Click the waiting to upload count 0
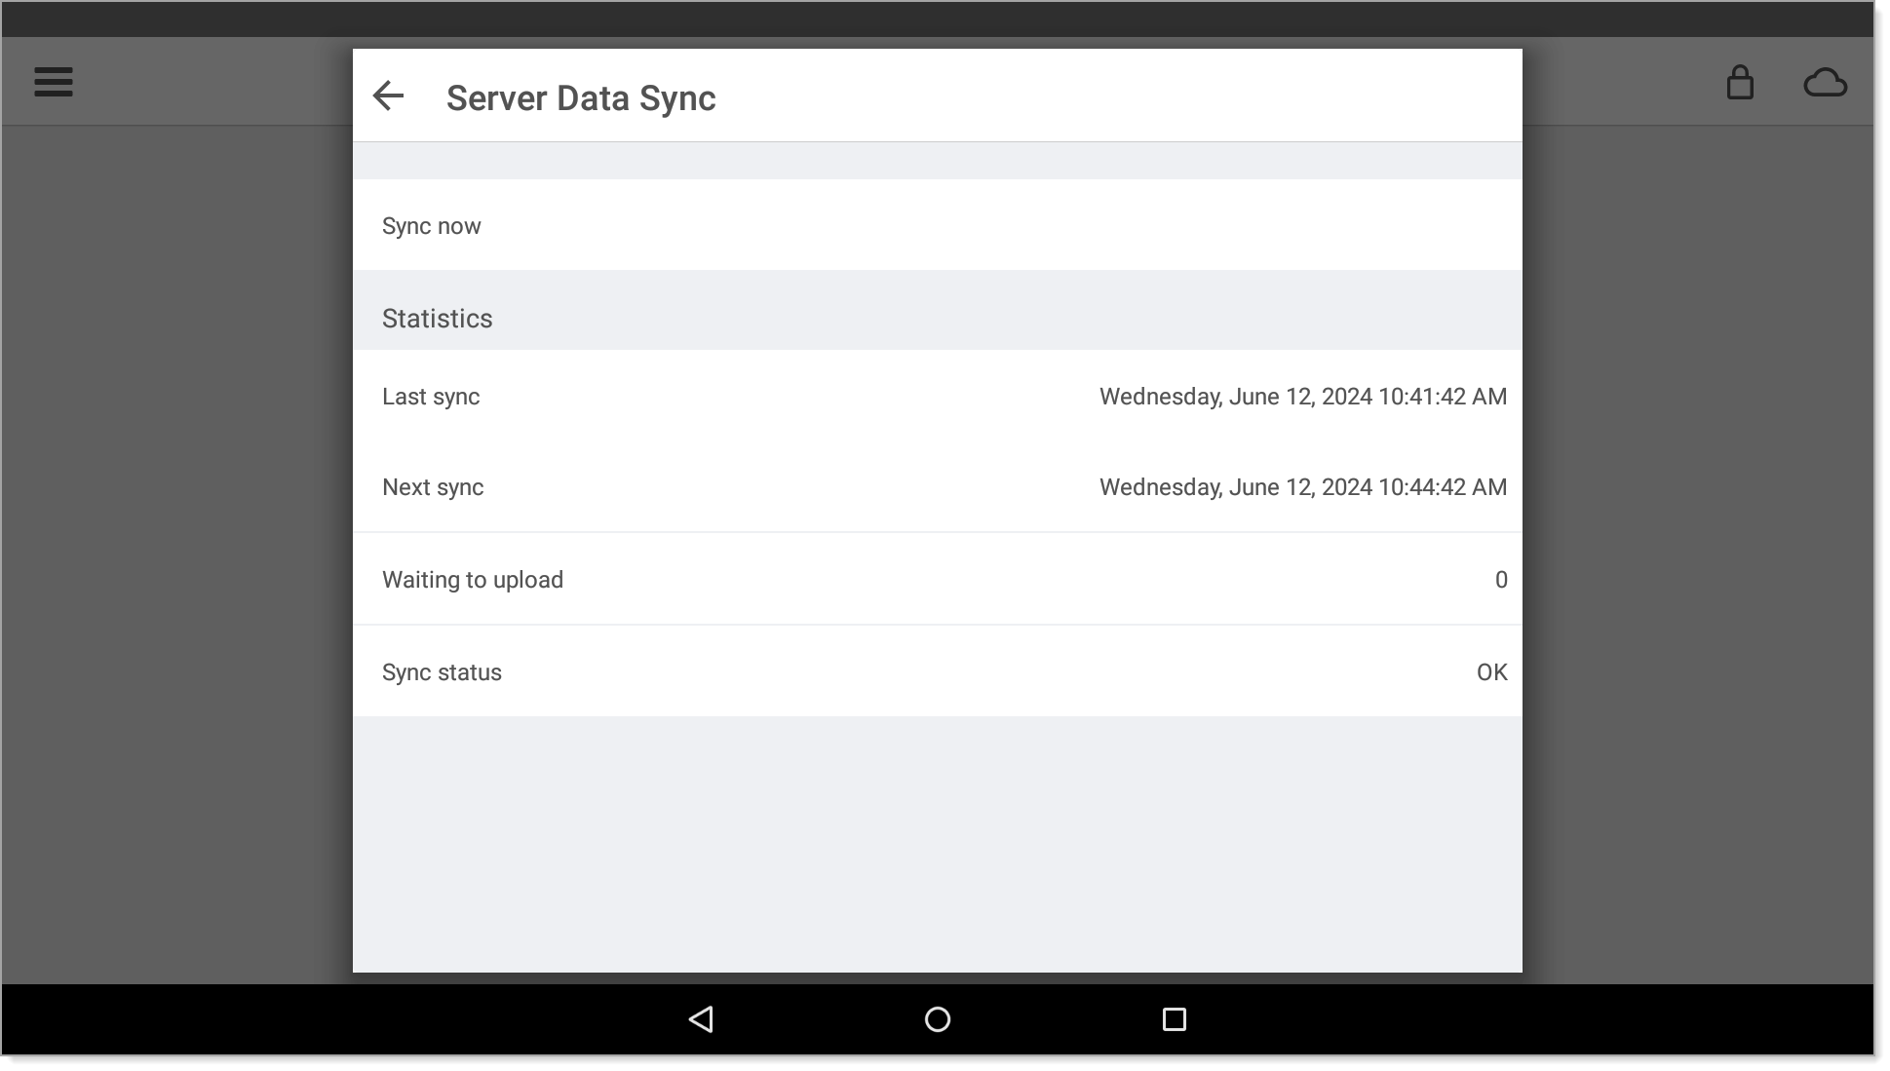 coord(1501,580)
